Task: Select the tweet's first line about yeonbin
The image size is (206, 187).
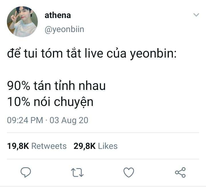Action: 92,53
